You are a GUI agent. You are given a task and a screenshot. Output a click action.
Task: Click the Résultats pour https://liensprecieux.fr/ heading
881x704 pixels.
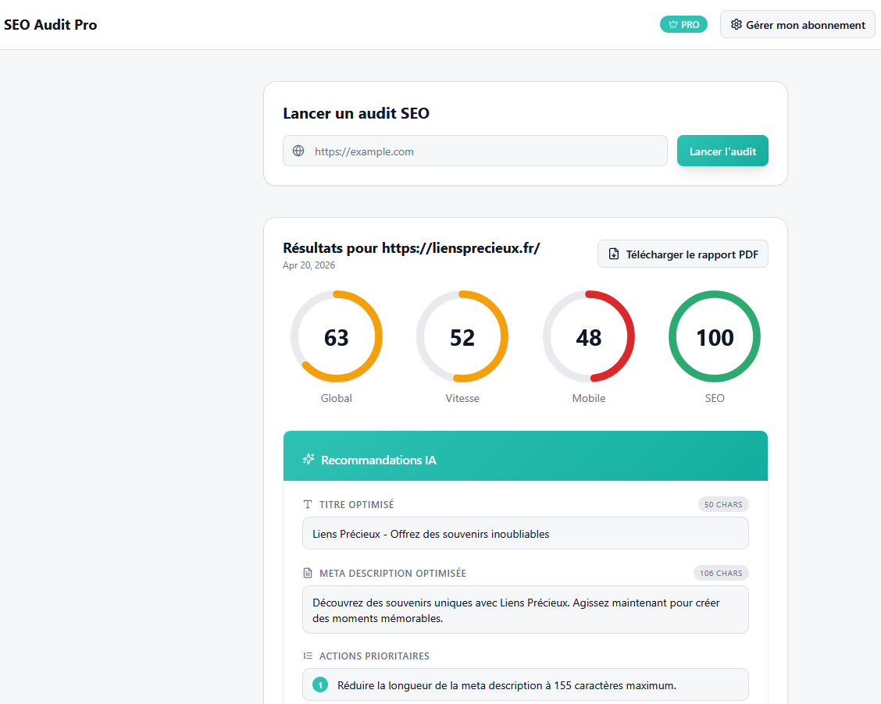tap(412, 248)
